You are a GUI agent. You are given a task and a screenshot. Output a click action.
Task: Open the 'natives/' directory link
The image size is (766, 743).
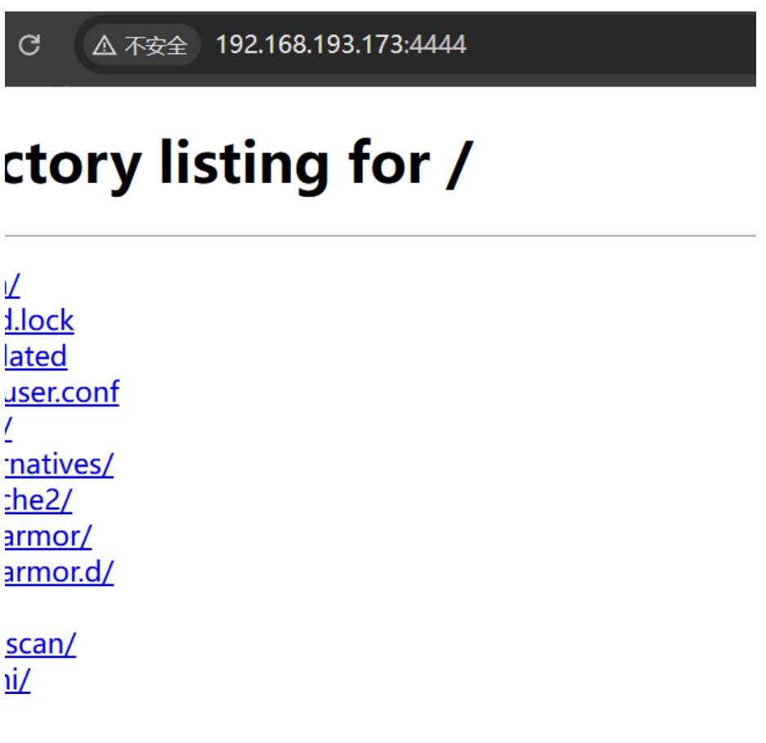point(59,464)
